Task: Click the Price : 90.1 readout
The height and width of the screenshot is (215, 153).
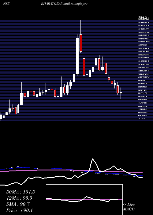Action: coord(19,210)
